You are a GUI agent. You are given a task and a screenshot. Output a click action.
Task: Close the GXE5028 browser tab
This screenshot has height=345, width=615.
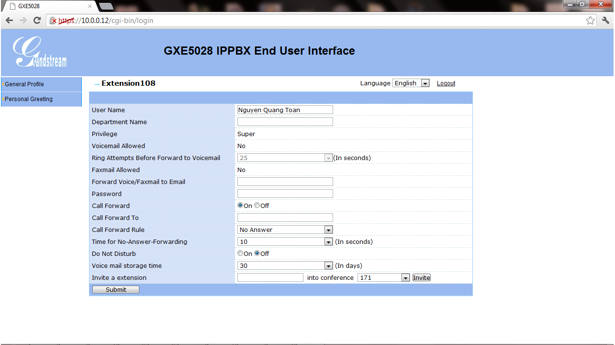tap(90, 6)
